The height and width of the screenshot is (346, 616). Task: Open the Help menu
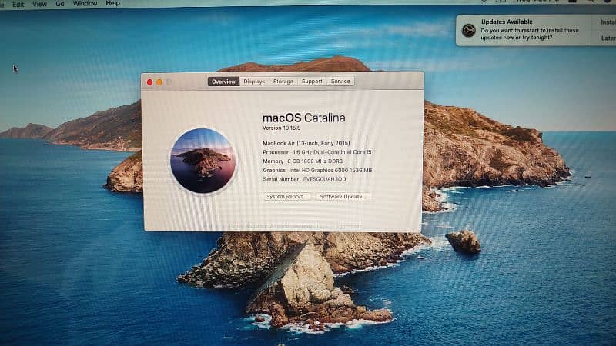[x=112, y=4]
